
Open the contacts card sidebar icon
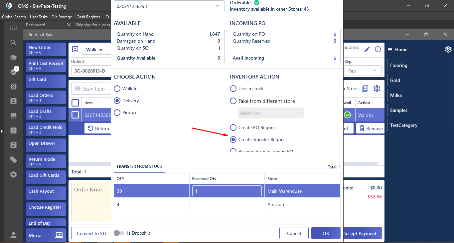coord(13,101)
